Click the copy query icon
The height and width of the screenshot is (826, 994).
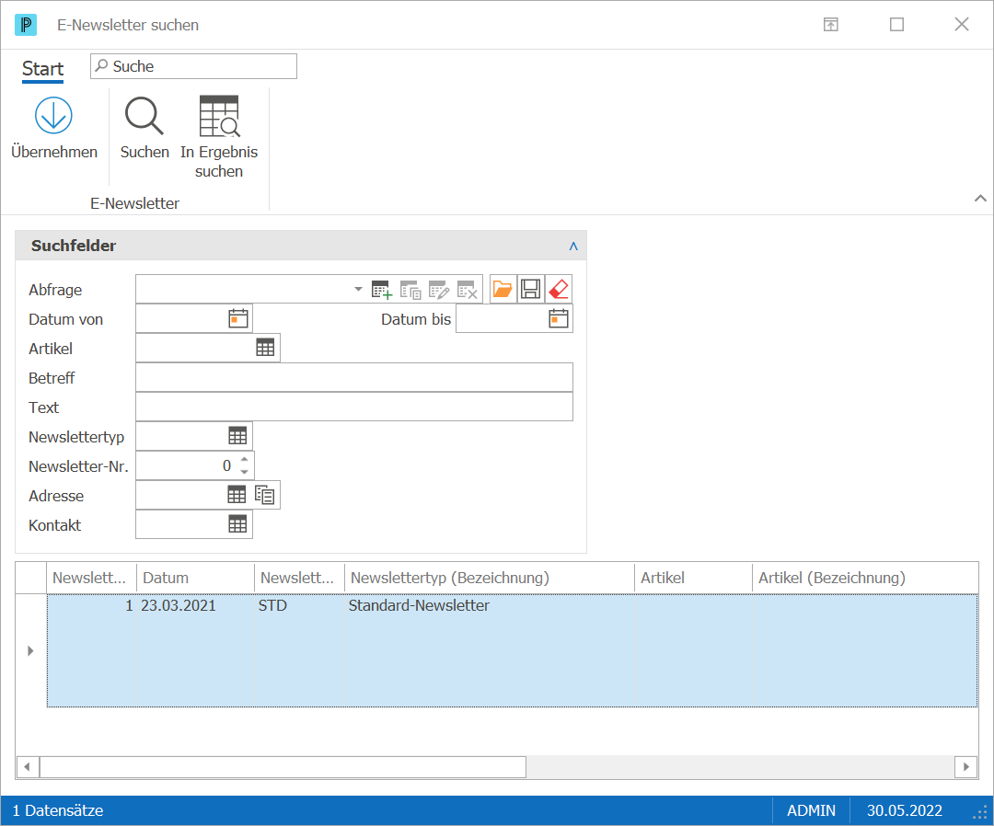point(410,290)
